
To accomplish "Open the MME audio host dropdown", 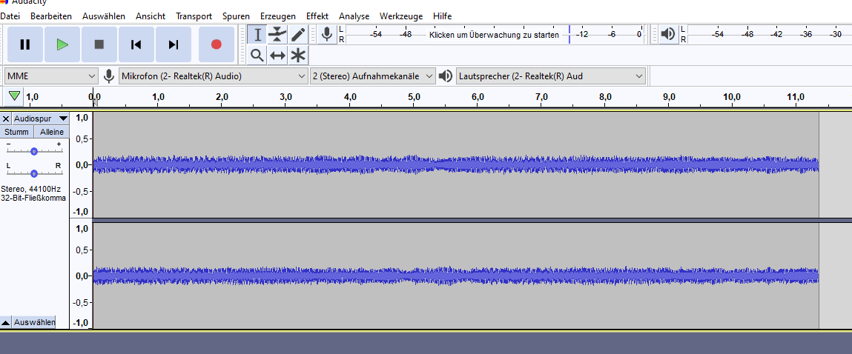I will pyautogui.click(x=51, y=76).
